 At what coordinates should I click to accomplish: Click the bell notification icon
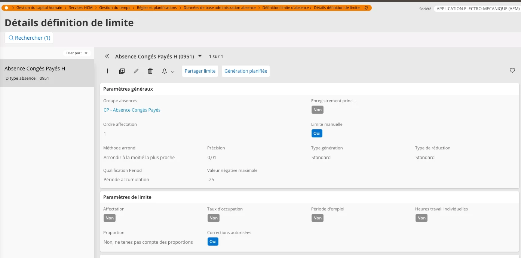tap(165, 71)
